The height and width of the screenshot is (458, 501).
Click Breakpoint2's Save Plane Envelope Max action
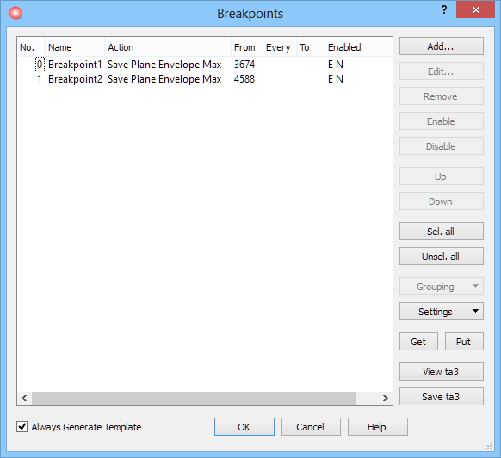click(x=164, y=79)
